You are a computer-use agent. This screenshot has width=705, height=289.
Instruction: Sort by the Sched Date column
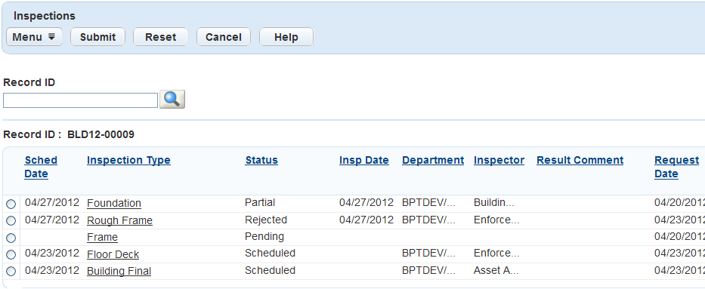pos(41,167)
